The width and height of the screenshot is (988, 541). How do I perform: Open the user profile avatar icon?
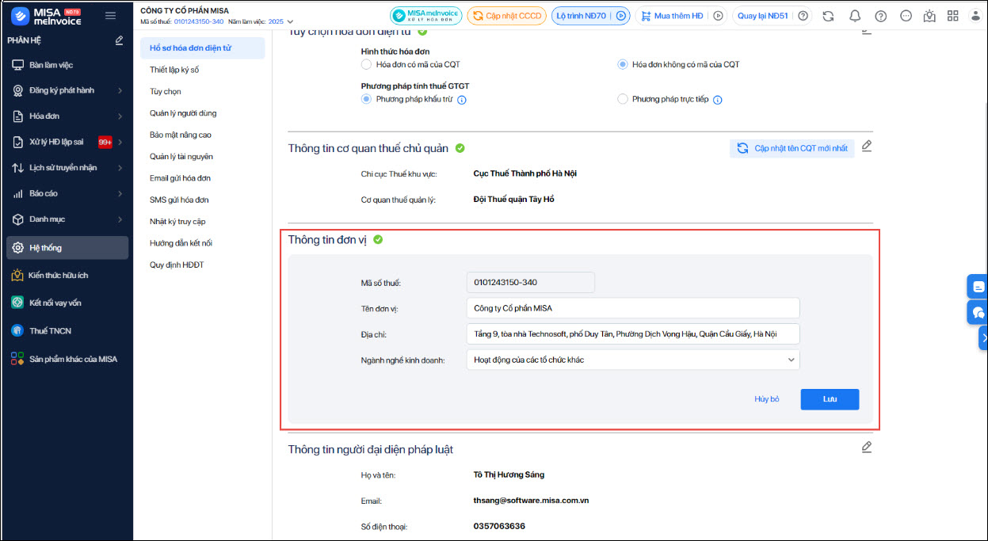point(975,16)
